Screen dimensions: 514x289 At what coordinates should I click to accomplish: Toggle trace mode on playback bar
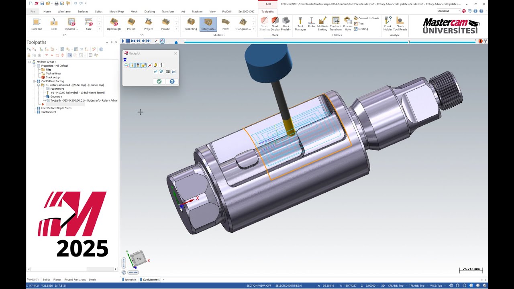tap(156, 41)
